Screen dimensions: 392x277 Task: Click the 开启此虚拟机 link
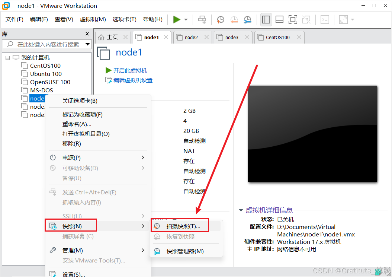pyautogui.click(x=130, y=71)
